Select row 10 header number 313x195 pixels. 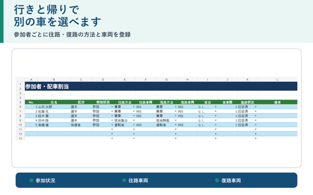(20, 125)
